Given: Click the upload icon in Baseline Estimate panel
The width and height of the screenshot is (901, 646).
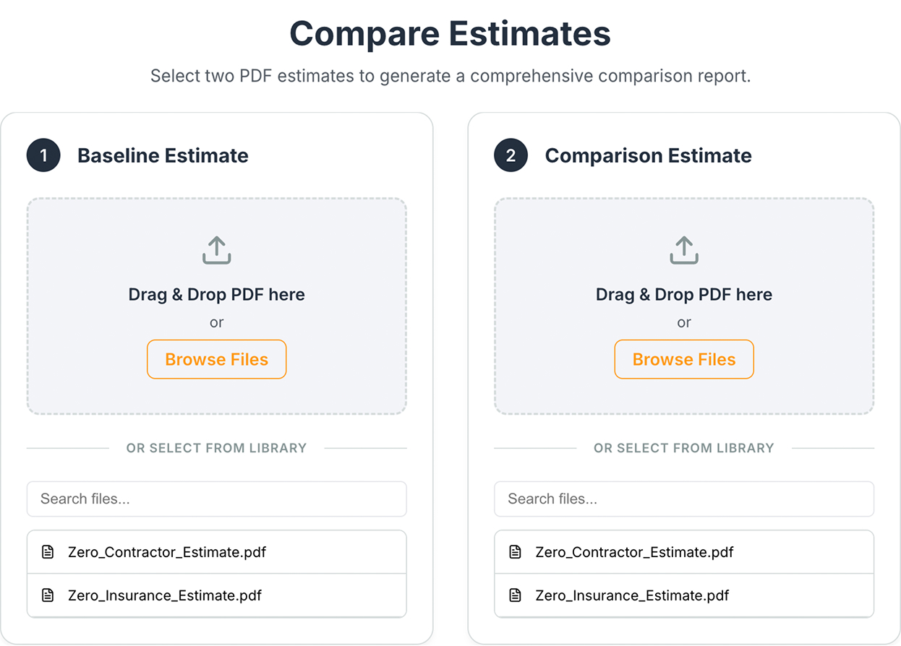Looking at the screenshot, I should coord(216,249).
